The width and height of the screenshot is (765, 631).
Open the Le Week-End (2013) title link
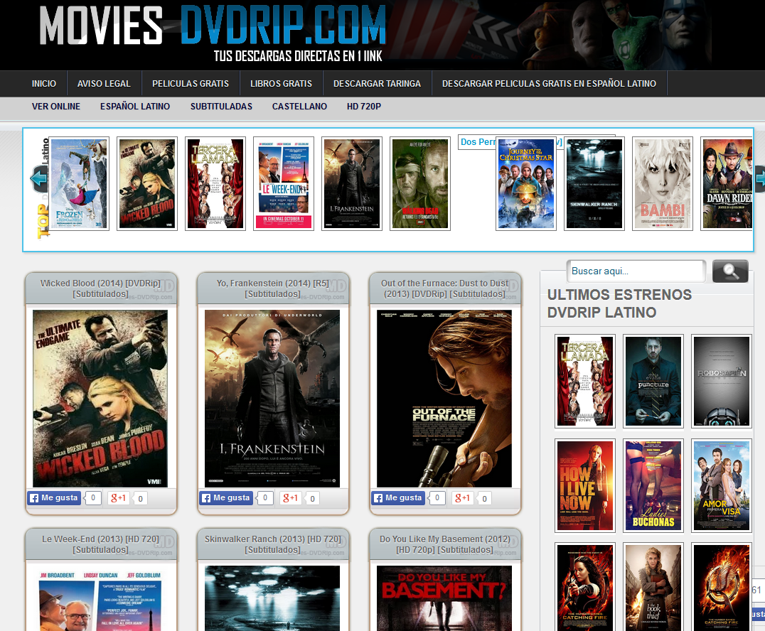tap(100, 545)
